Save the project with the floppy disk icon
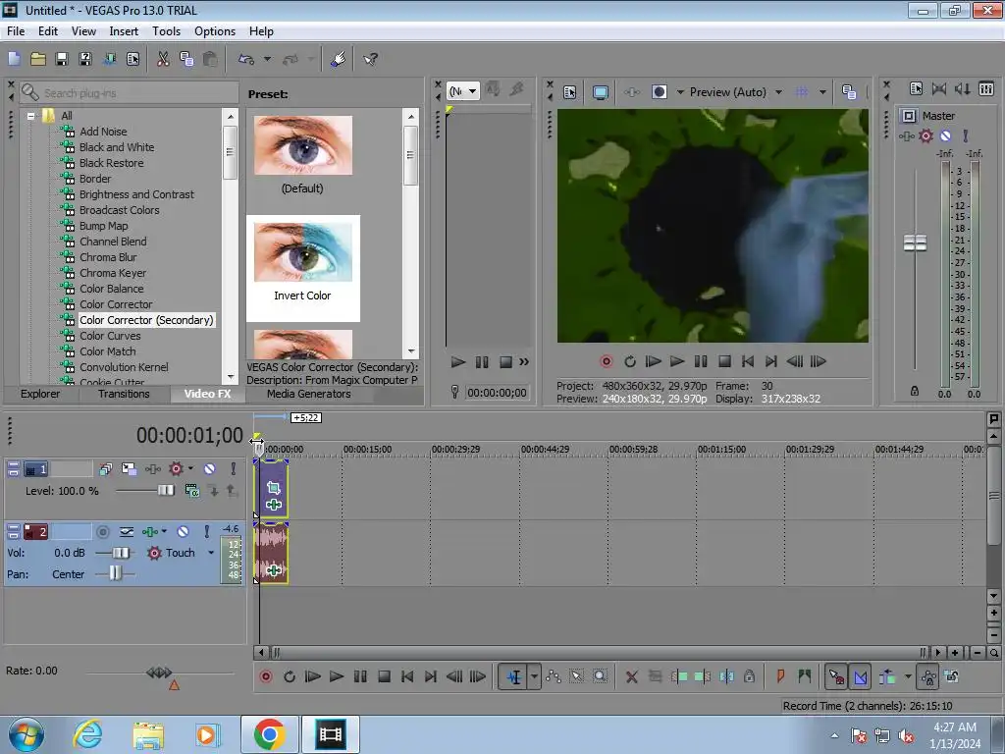The width and height of the screenshot is (1005, 754). click(62, 59)
